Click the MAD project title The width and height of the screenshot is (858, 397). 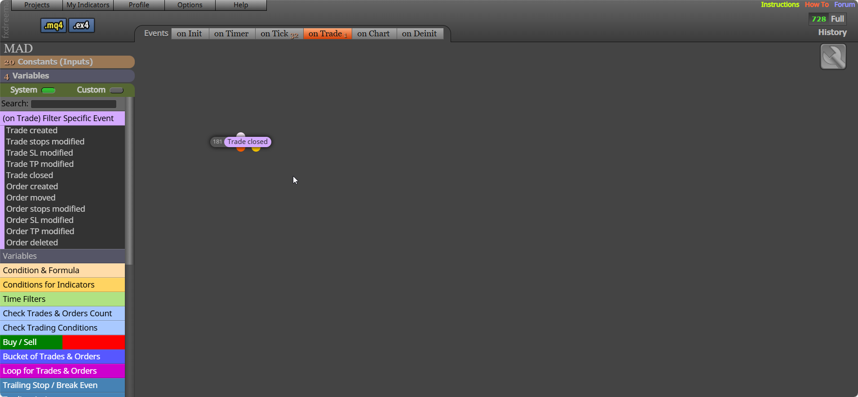tap(18, 48)
